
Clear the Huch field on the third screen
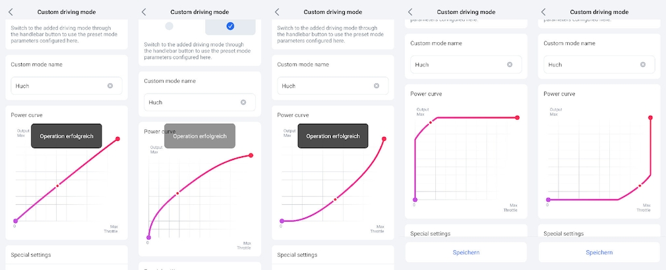[x=377, y=86]
